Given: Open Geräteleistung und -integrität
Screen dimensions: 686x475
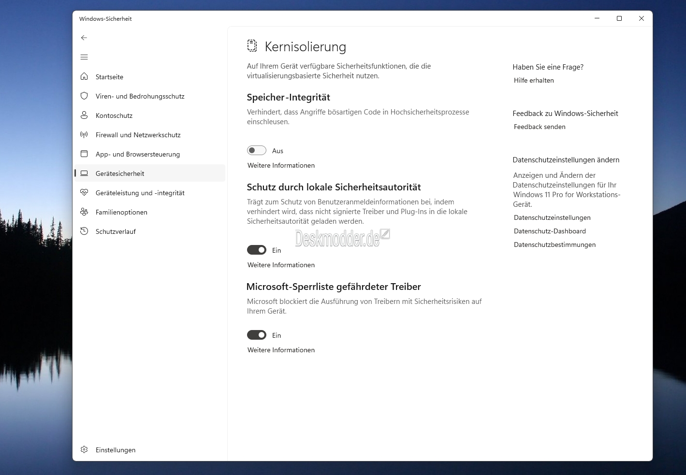Looking at the screenshot, I should 150,193.
